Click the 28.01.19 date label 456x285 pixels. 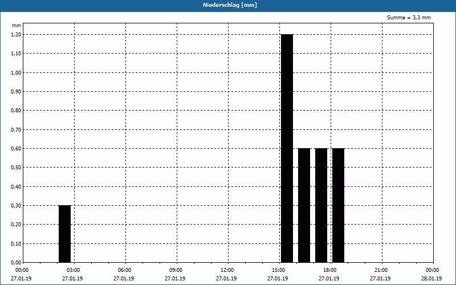click(431, 279)
